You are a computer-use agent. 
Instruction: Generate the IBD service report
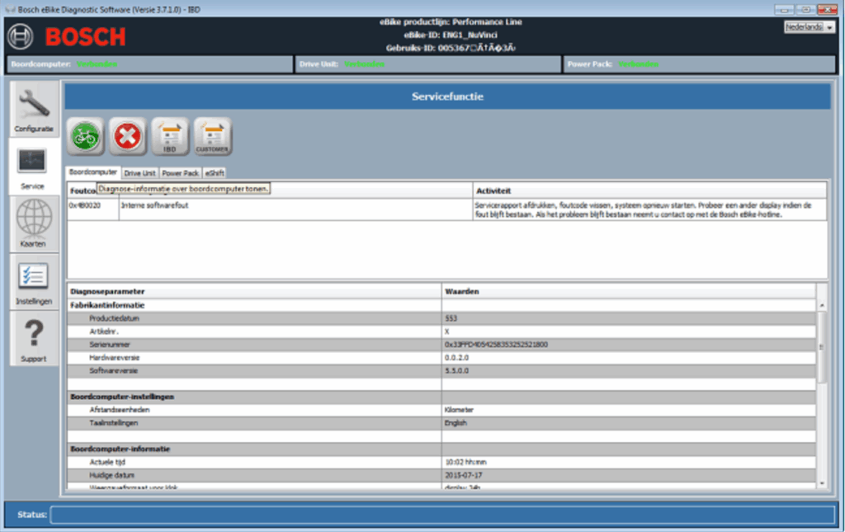(170, 137)
